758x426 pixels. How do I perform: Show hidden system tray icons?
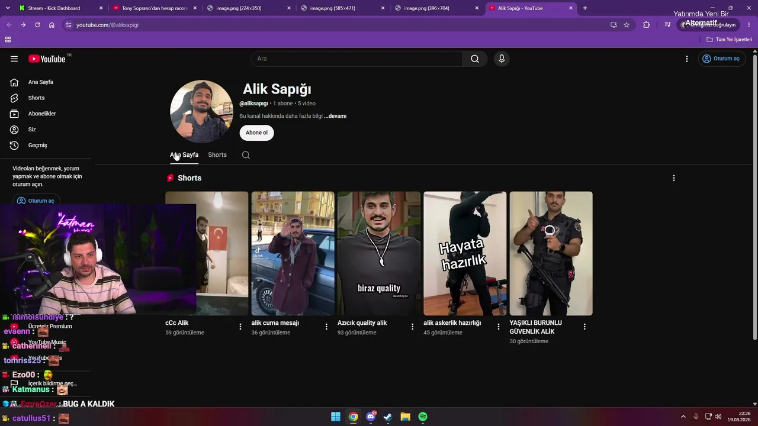(x=683, y=417)
